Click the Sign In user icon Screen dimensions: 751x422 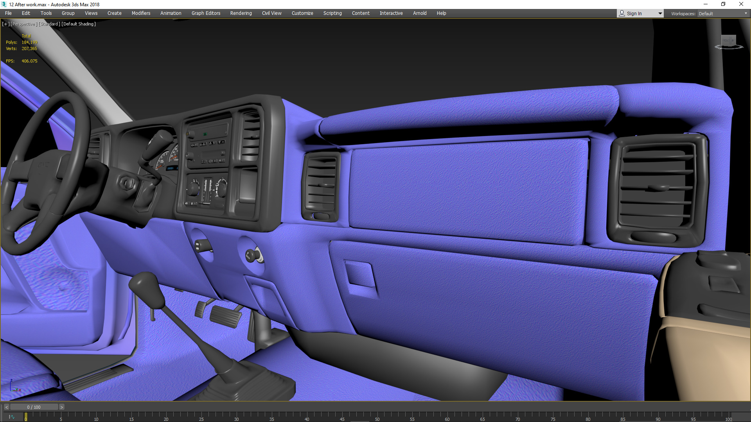click(622, 13)
